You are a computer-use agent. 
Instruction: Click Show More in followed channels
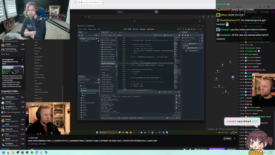tap(5, 54)
